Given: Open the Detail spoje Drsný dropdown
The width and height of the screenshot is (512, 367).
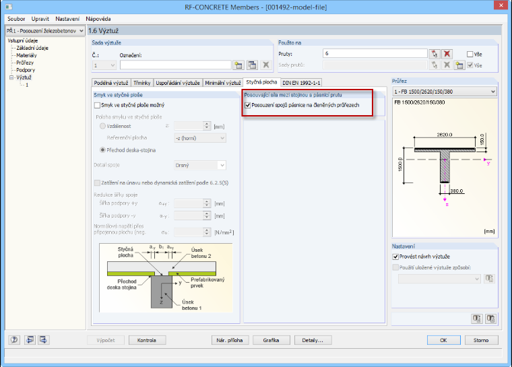Looking at the screenshot, I should pyautogui.click(x=200, y=165).
